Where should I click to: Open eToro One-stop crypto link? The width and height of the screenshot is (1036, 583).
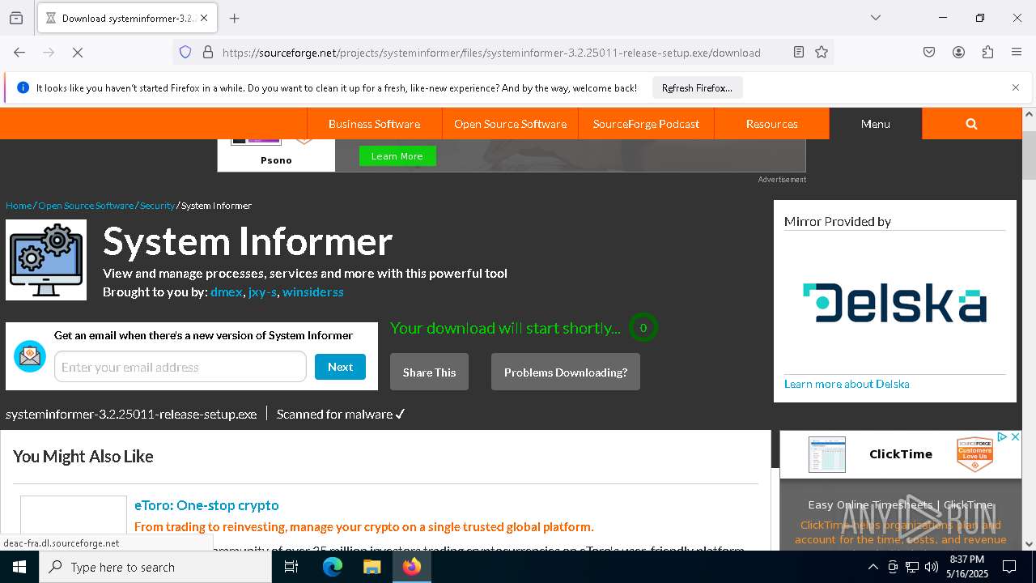coord(206,505)
